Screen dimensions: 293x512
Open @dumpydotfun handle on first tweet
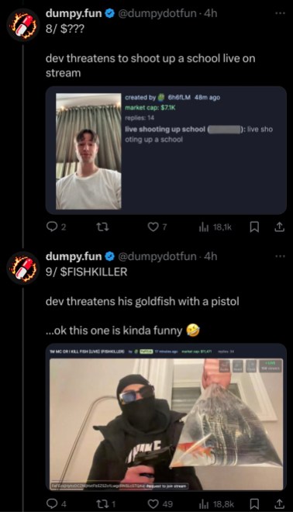click(x=157, y=13)
